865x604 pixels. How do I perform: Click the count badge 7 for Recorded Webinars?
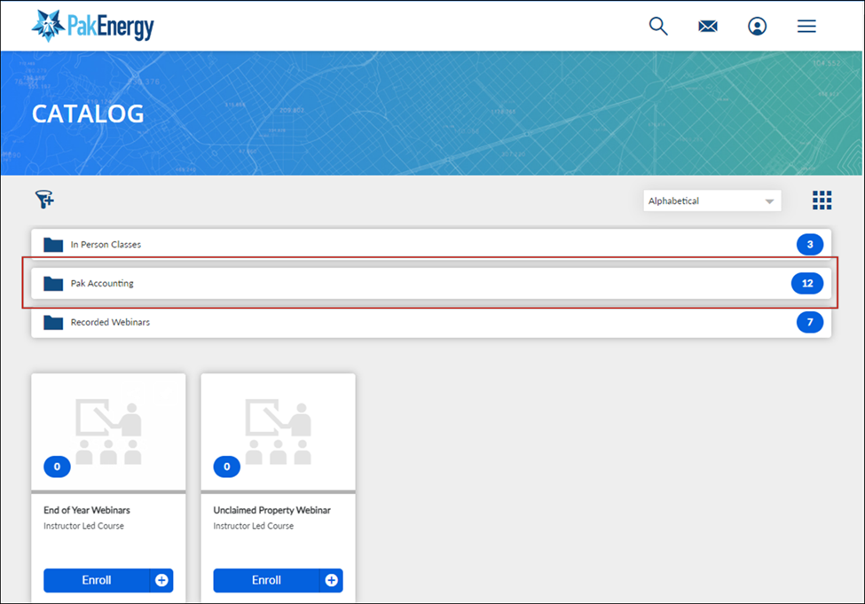[x=809, y=322]
